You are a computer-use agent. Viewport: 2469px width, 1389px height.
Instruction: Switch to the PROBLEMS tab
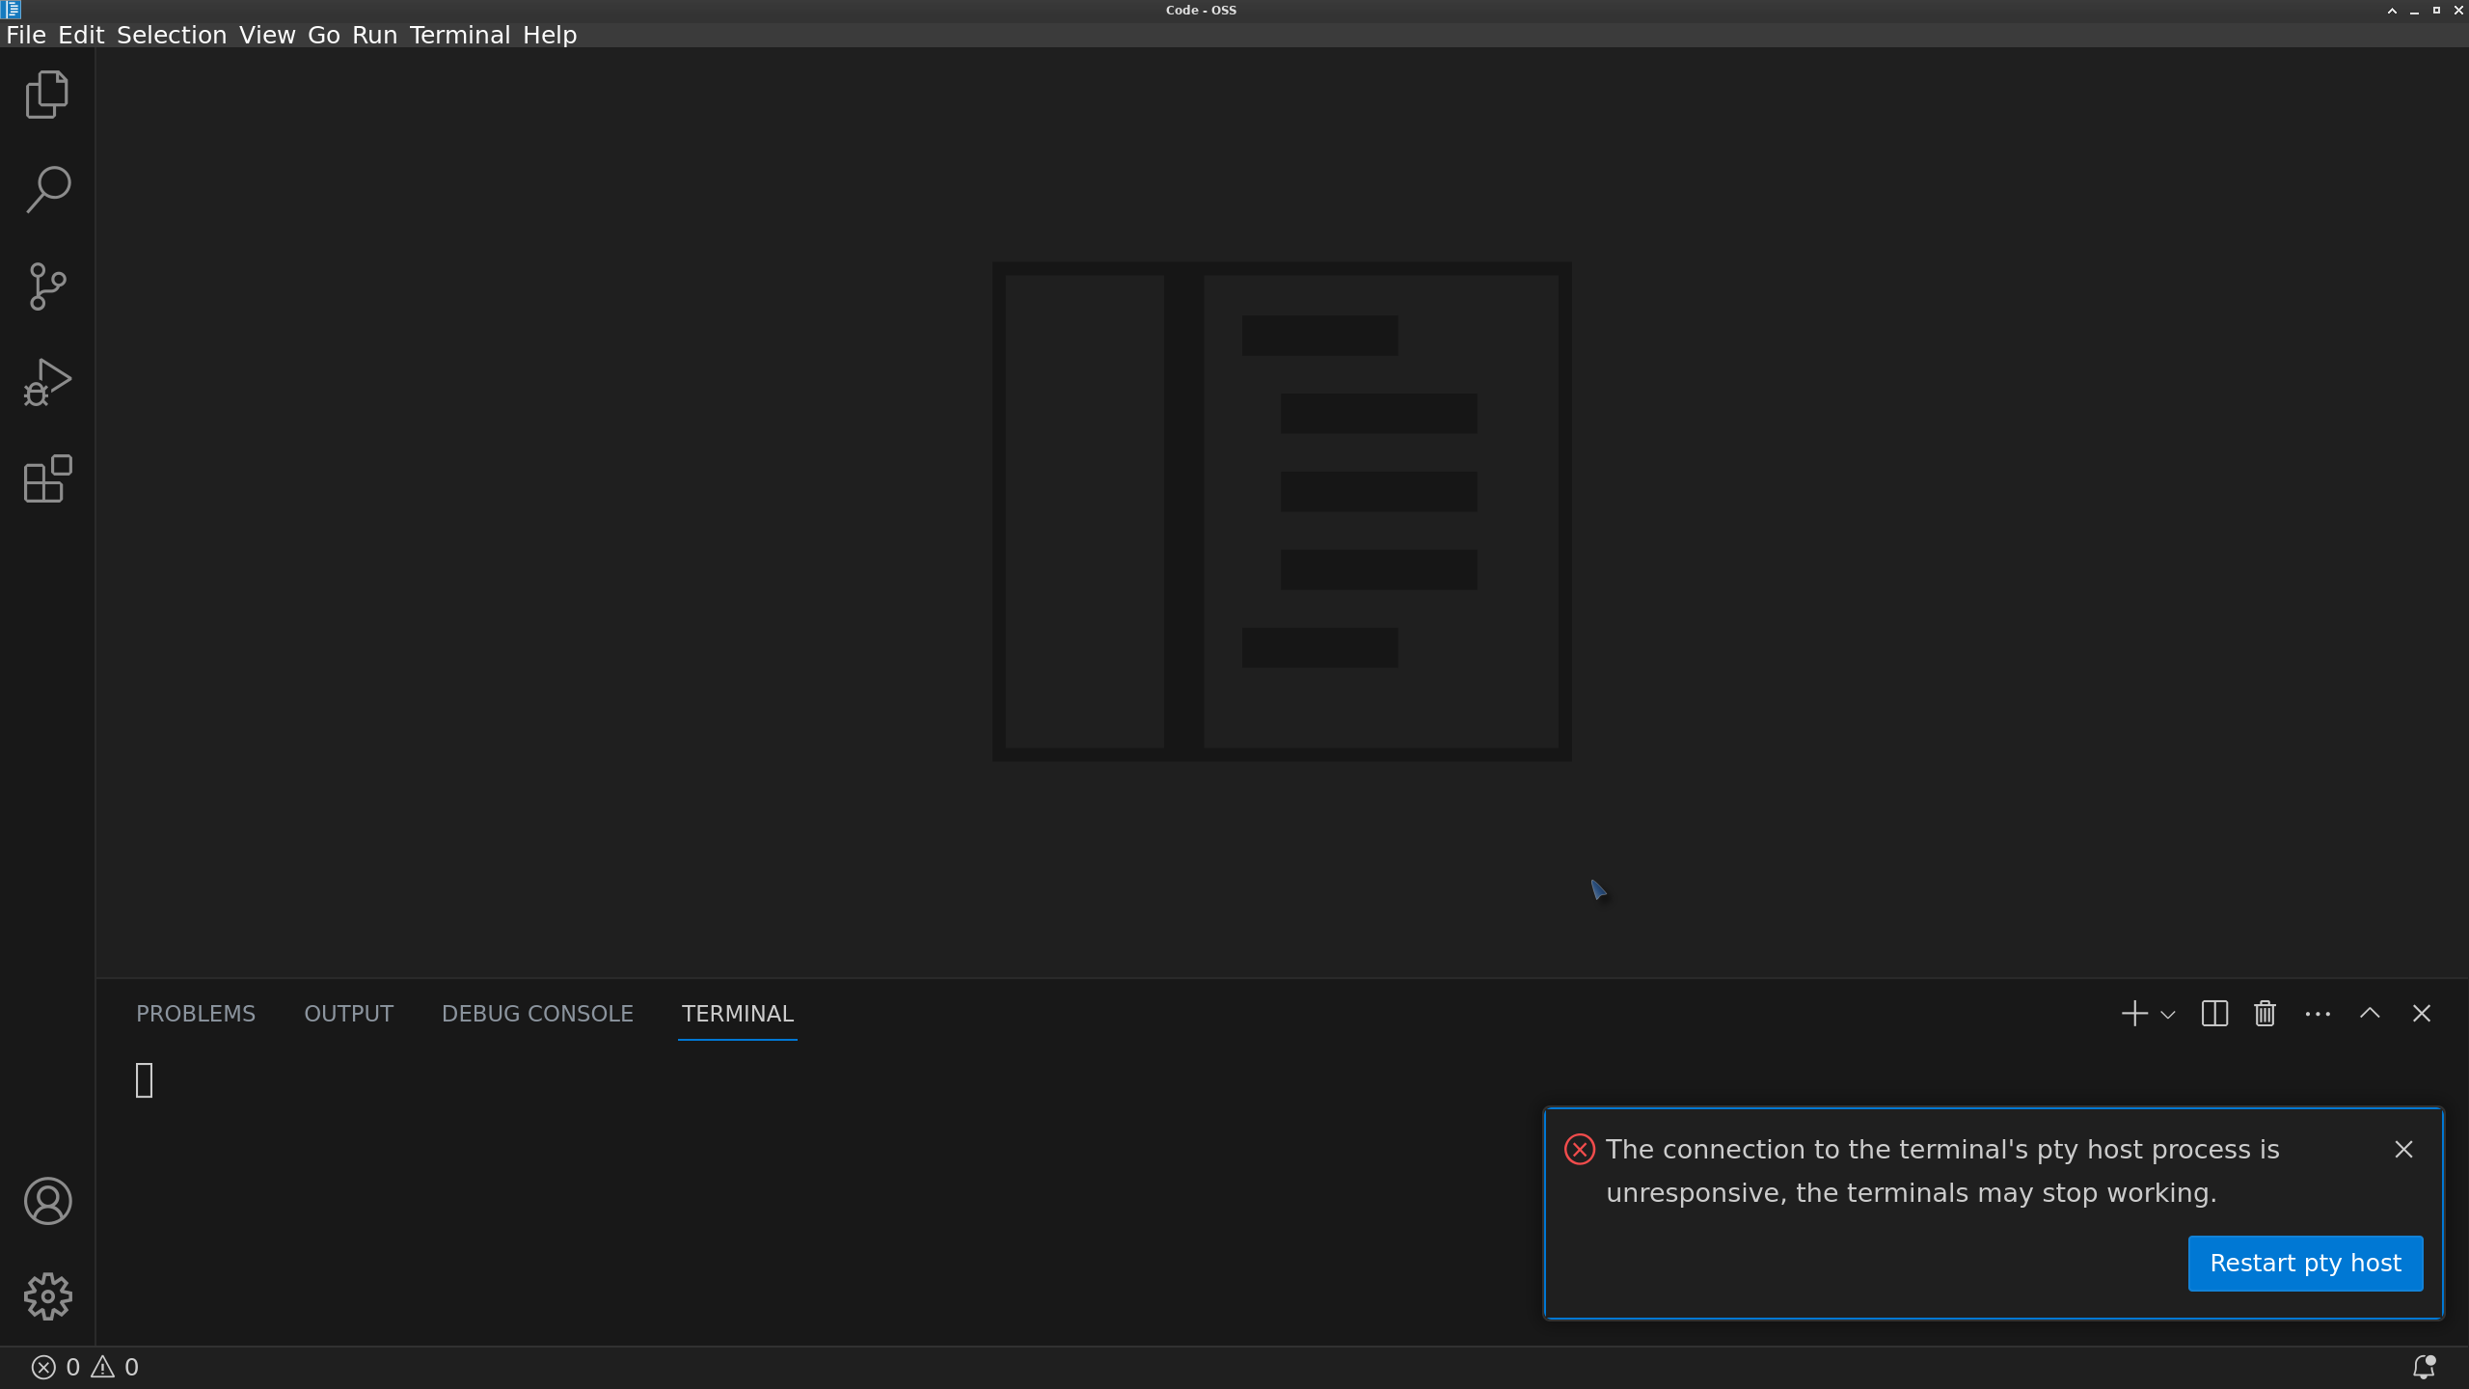(196, 1014)
